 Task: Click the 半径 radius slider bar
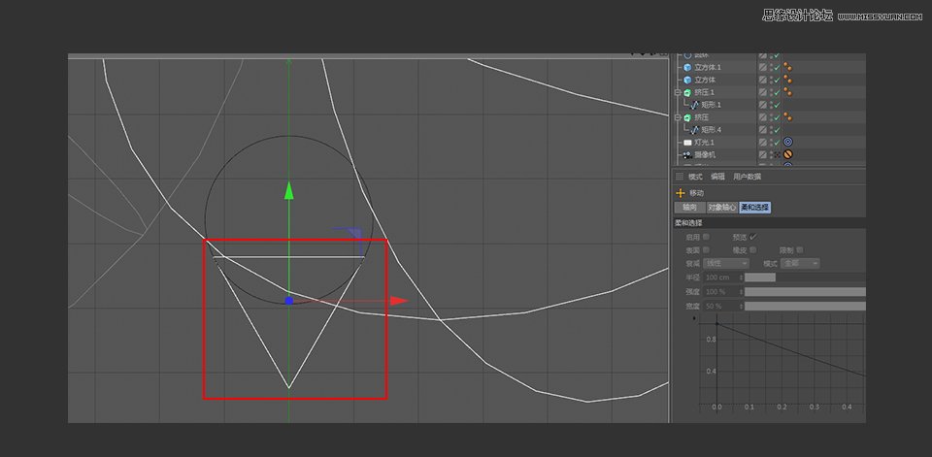click(806, 277)
